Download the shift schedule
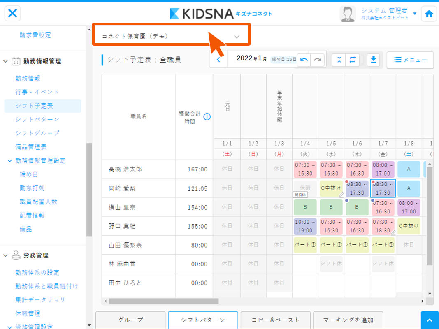Viewport: 439px width, 329px height. pos(373,60)
